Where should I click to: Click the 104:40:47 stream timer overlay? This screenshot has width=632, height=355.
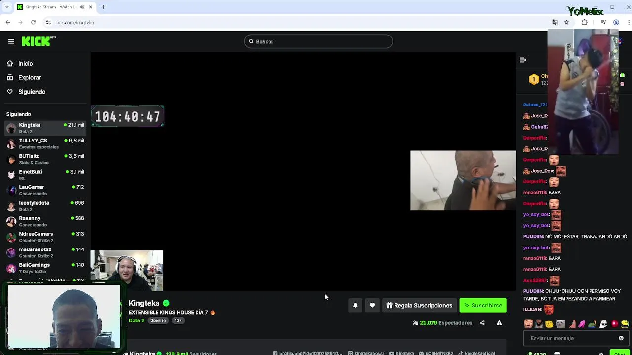(x=127, y=116)
